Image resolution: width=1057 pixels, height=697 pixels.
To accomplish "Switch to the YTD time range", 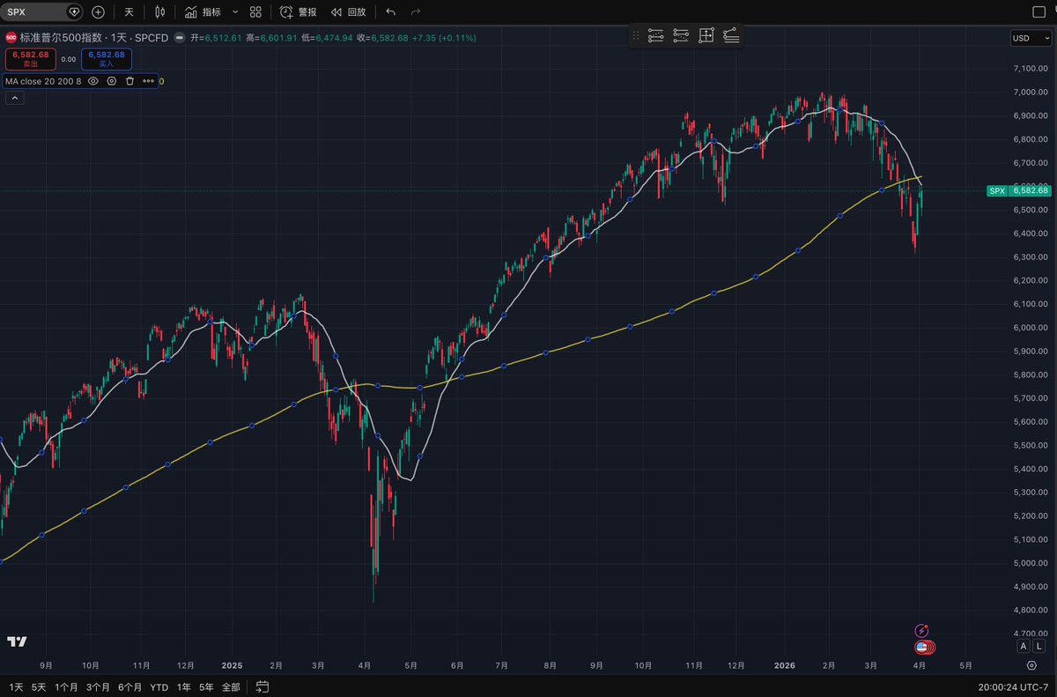I will tap(159, 686).
